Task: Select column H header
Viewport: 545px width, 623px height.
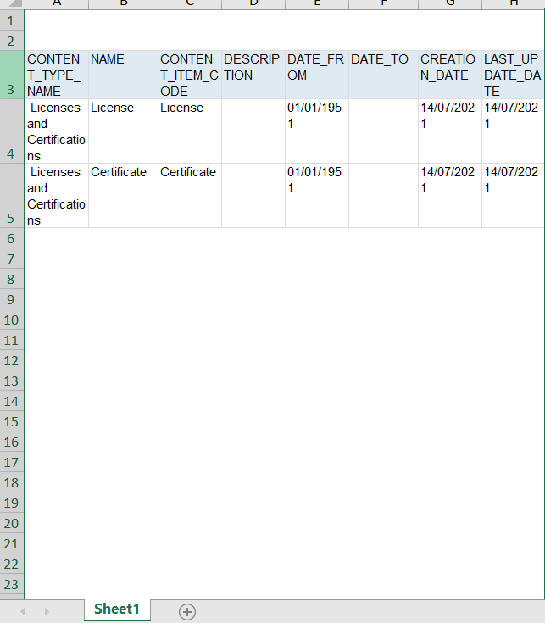Action: tap(514, 4)
